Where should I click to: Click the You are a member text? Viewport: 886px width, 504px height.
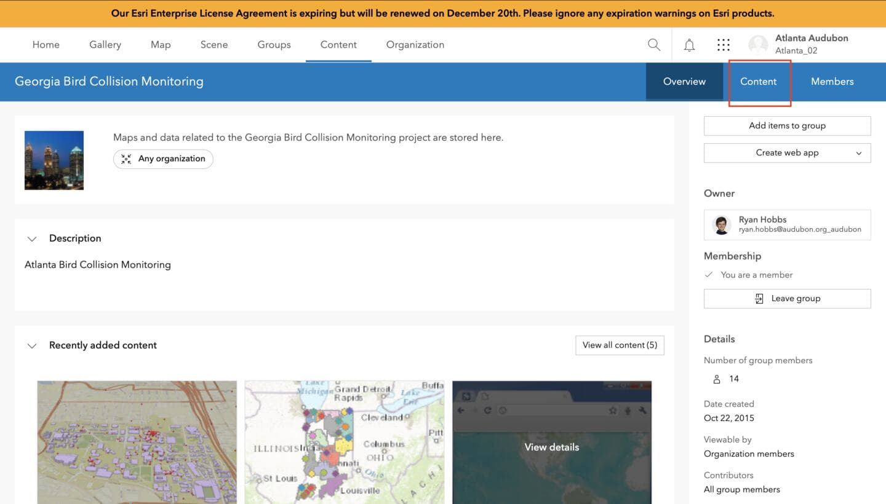point(757,275)
